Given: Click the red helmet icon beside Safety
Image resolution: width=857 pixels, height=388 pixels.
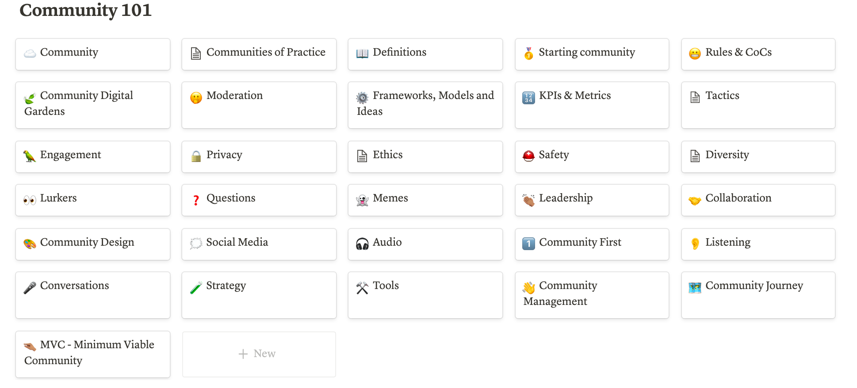Looking at the screenshot, I should click(x=528, y=156).
